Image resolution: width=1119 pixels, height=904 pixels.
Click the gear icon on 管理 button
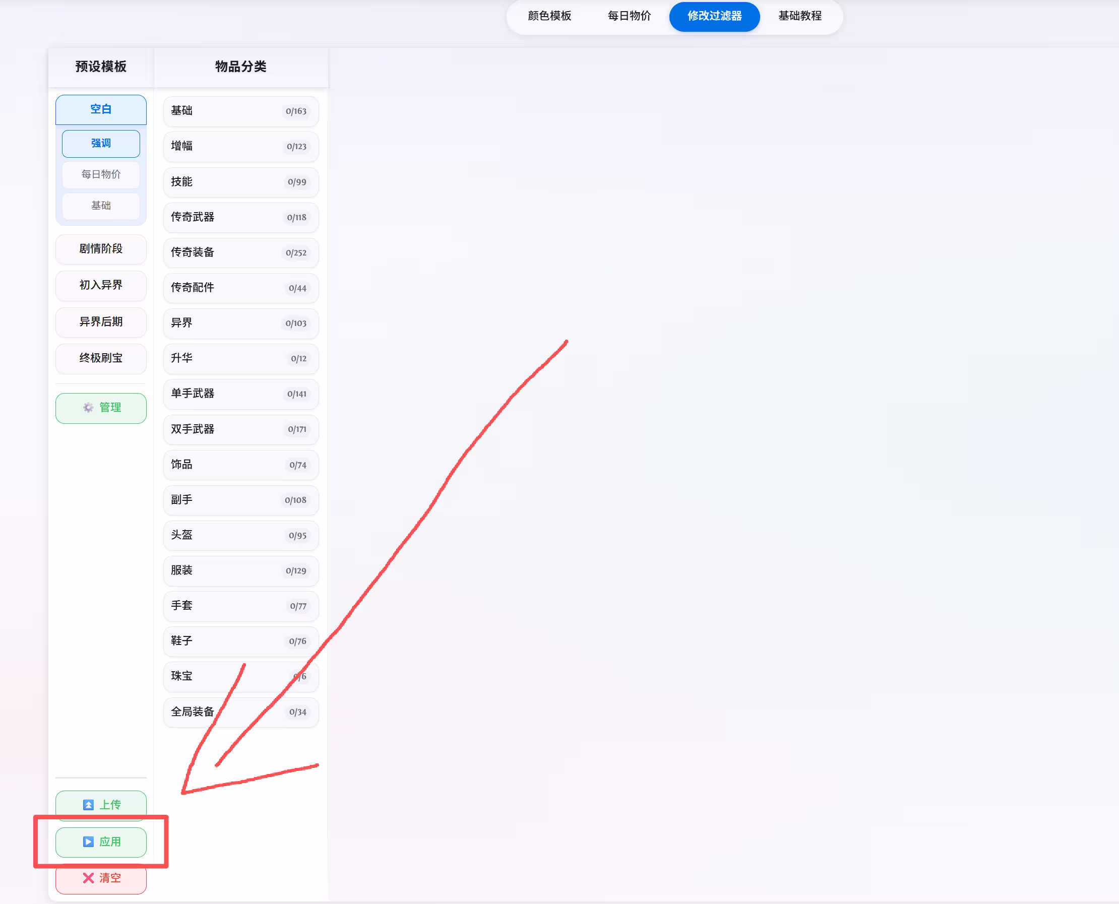(x=88, y=407)
